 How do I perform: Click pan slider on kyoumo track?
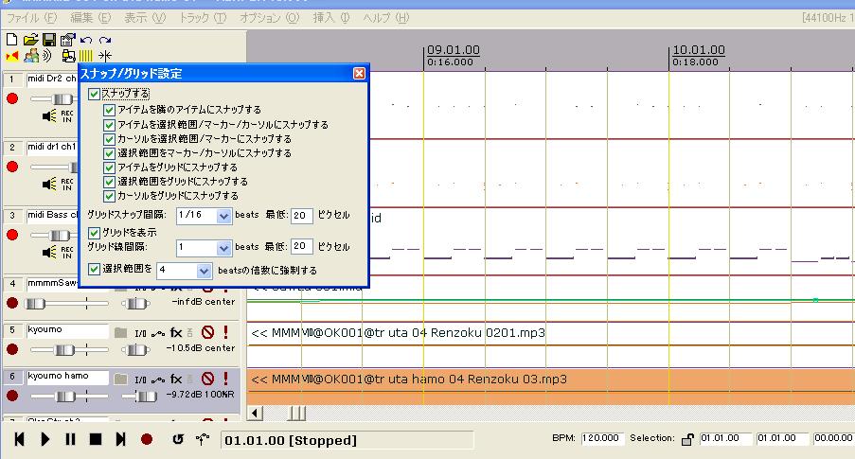click(x=135, y=350)
